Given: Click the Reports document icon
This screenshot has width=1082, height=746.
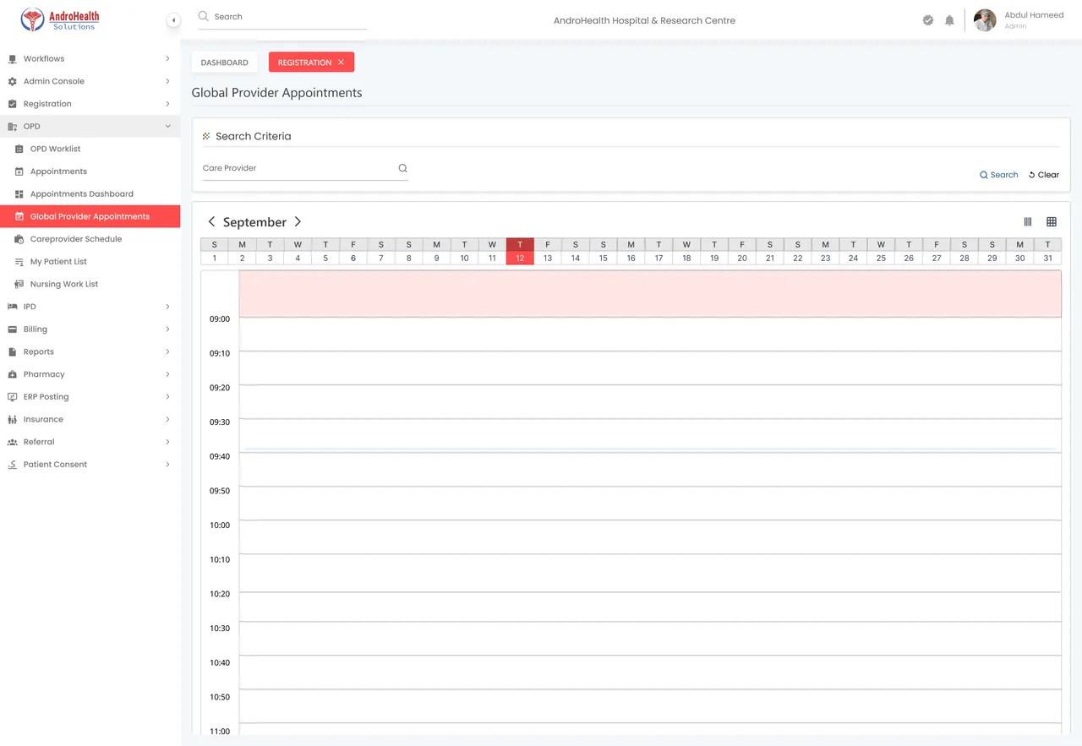Looking at the screenshot, I should pyautogui.click(x=12, y=351).
